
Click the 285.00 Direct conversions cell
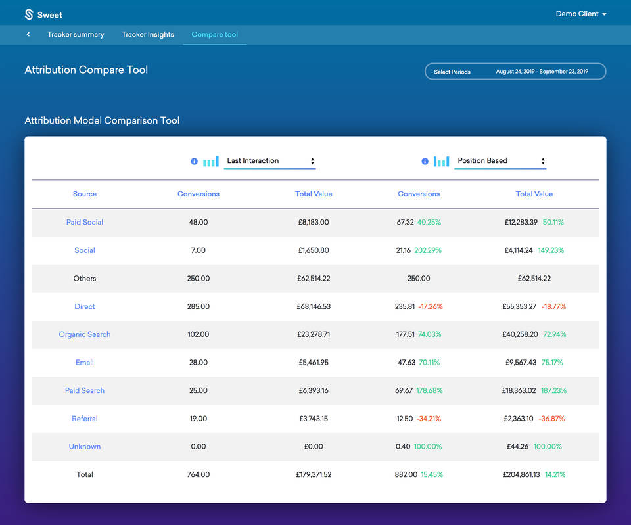(199, 307)
